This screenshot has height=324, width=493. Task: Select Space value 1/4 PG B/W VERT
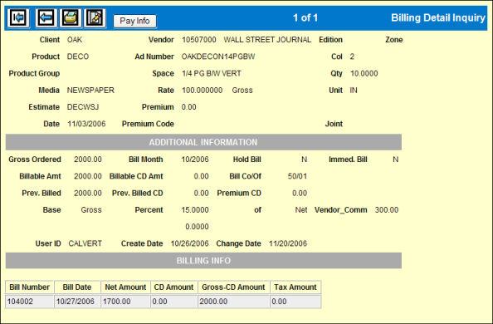[212, 73]
